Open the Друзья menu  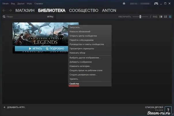(21, 3)
